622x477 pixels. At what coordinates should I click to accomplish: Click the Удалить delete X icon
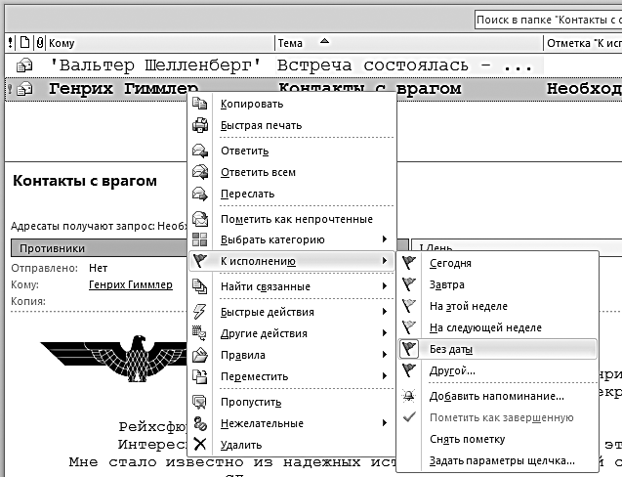pos(200,445)
